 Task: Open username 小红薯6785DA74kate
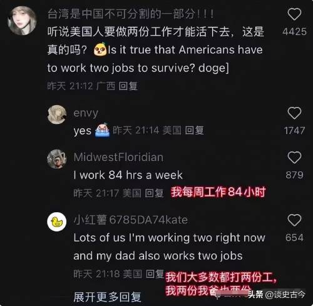pyautogui.click(x=131, y=220)
